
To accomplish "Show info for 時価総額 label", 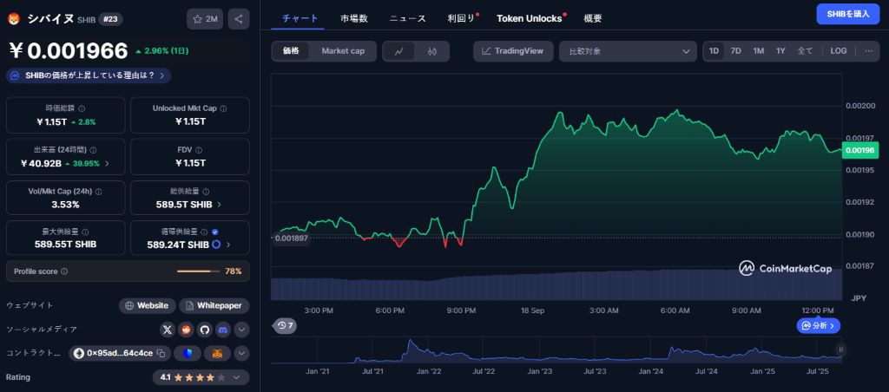I will pyautogui.click(x=82, y=108).
